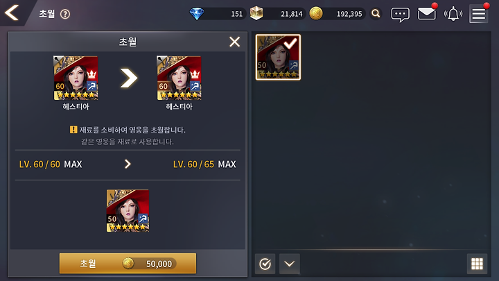Open the hamburger main menu
The height and width of the screenshot is (281, 499).
(x=479, y=15)
